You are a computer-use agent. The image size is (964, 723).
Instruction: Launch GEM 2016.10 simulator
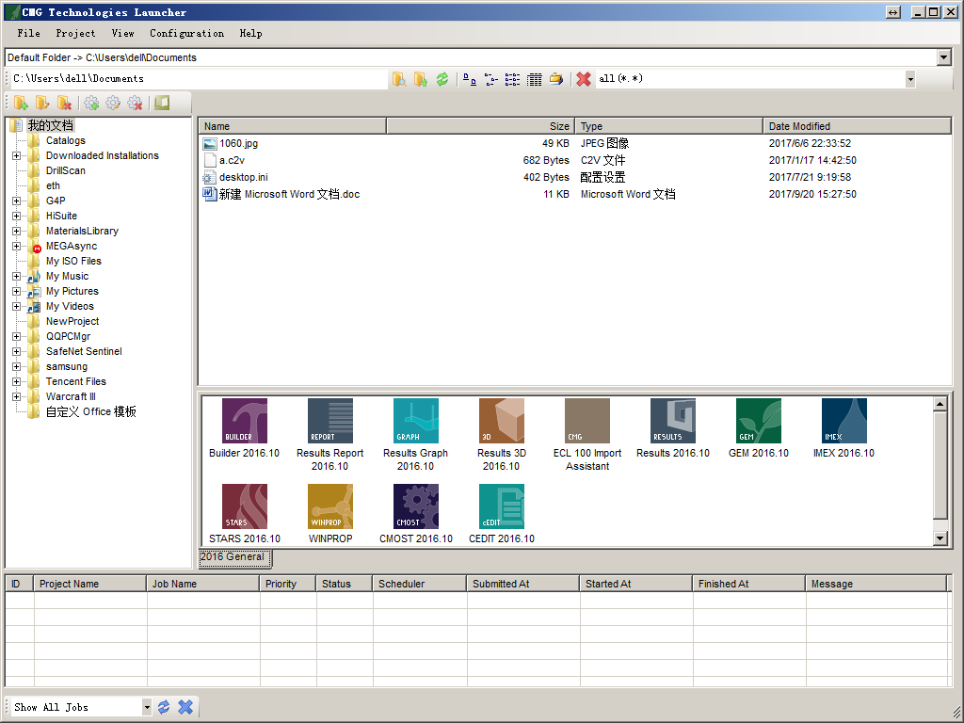pos(759,421)
